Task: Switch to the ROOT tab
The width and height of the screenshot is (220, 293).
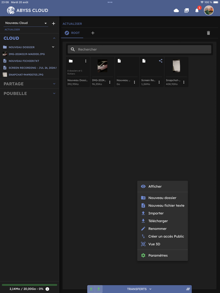Action: [72, 33]
